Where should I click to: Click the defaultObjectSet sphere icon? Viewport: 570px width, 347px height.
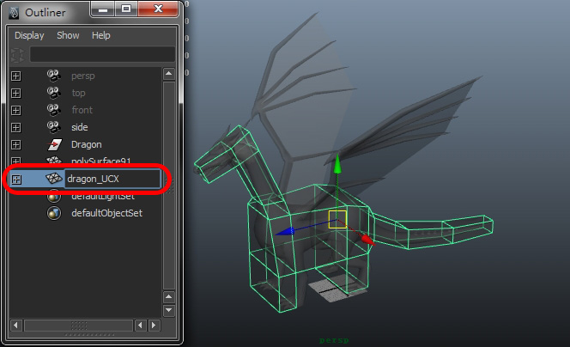54,213
